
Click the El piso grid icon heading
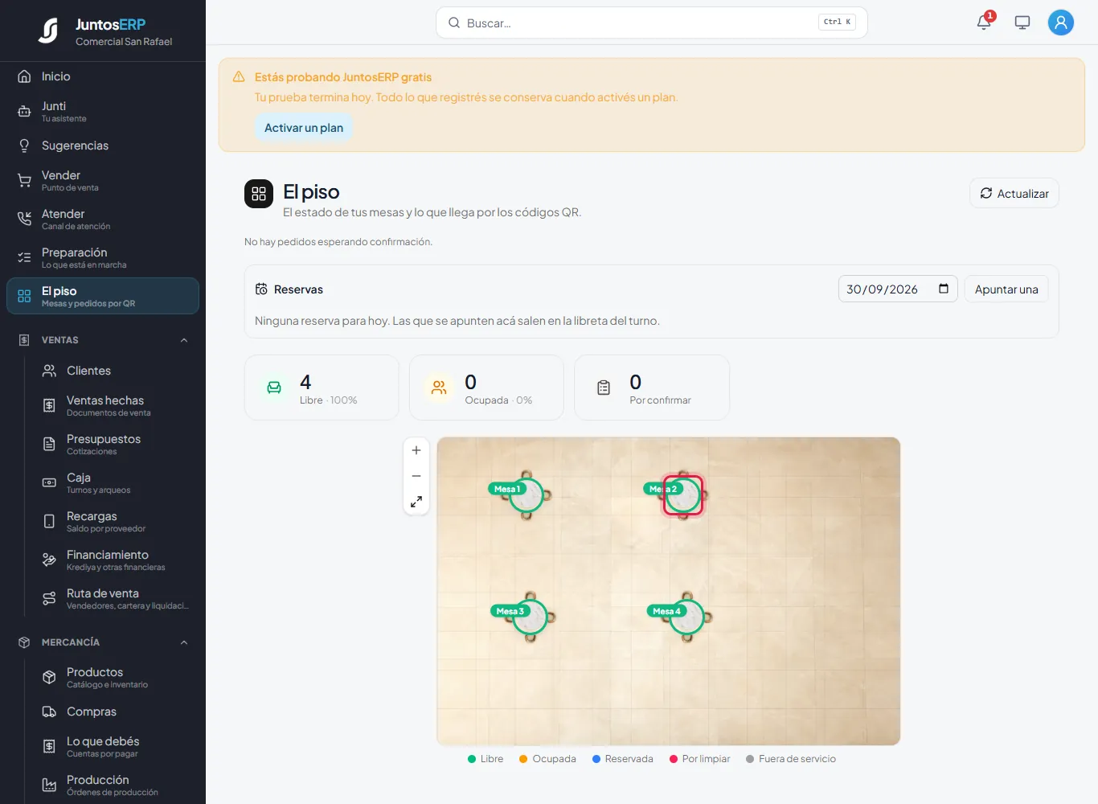[x=259, y=194]
